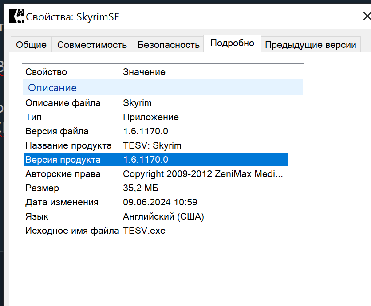The width and height of the screenshot is (371, 306).
Task: Open the Предыдущие версии tab
Action: coord(311,44)
